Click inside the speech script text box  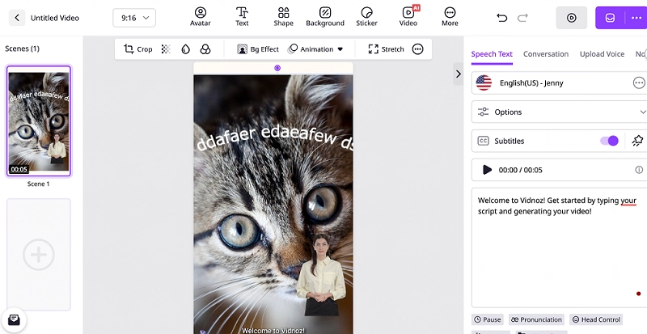[x=559, y=247]
